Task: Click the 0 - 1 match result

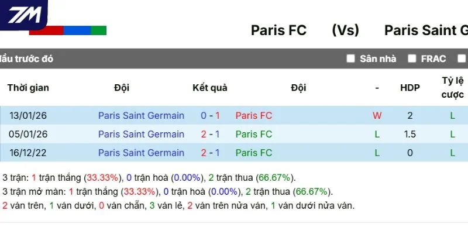Action: (x=210, y=115)
